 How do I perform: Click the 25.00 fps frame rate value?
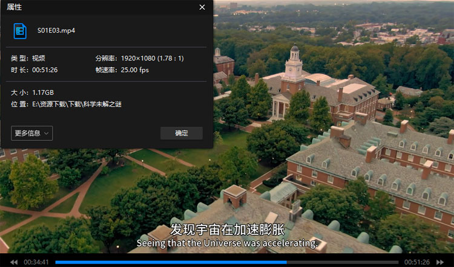(x=134, y=70)
